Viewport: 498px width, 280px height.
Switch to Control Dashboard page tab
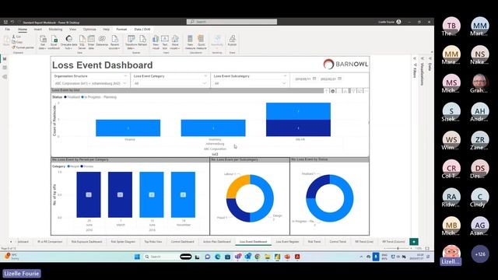(182, 242)
